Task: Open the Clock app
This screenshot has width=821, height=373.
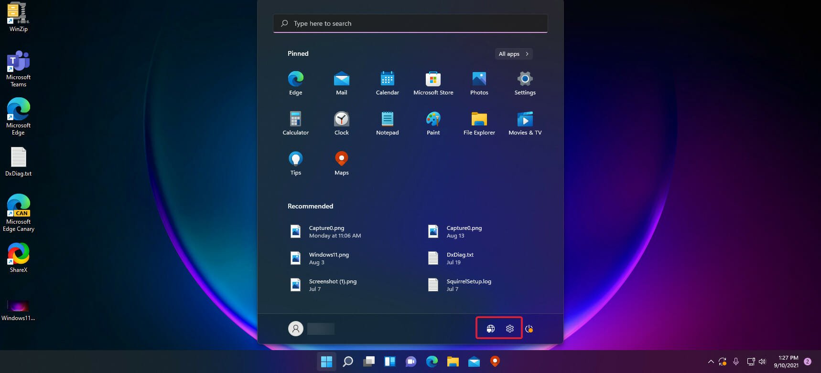Action: click(341, 123)
